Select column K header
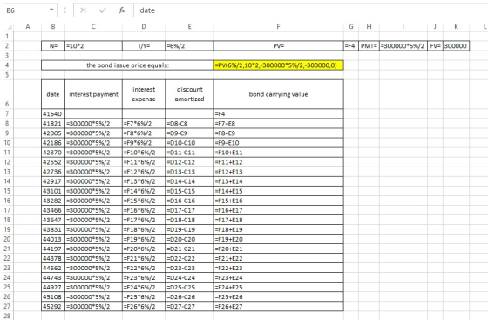 456,27
